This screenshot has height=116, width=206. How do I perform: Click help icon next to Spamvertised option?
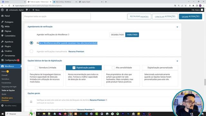(94, 110)
